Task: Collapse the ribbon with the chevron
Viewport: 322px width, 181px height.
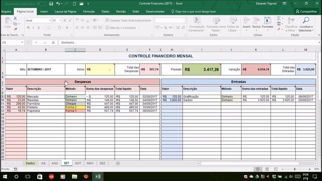Action: point(319,35)
